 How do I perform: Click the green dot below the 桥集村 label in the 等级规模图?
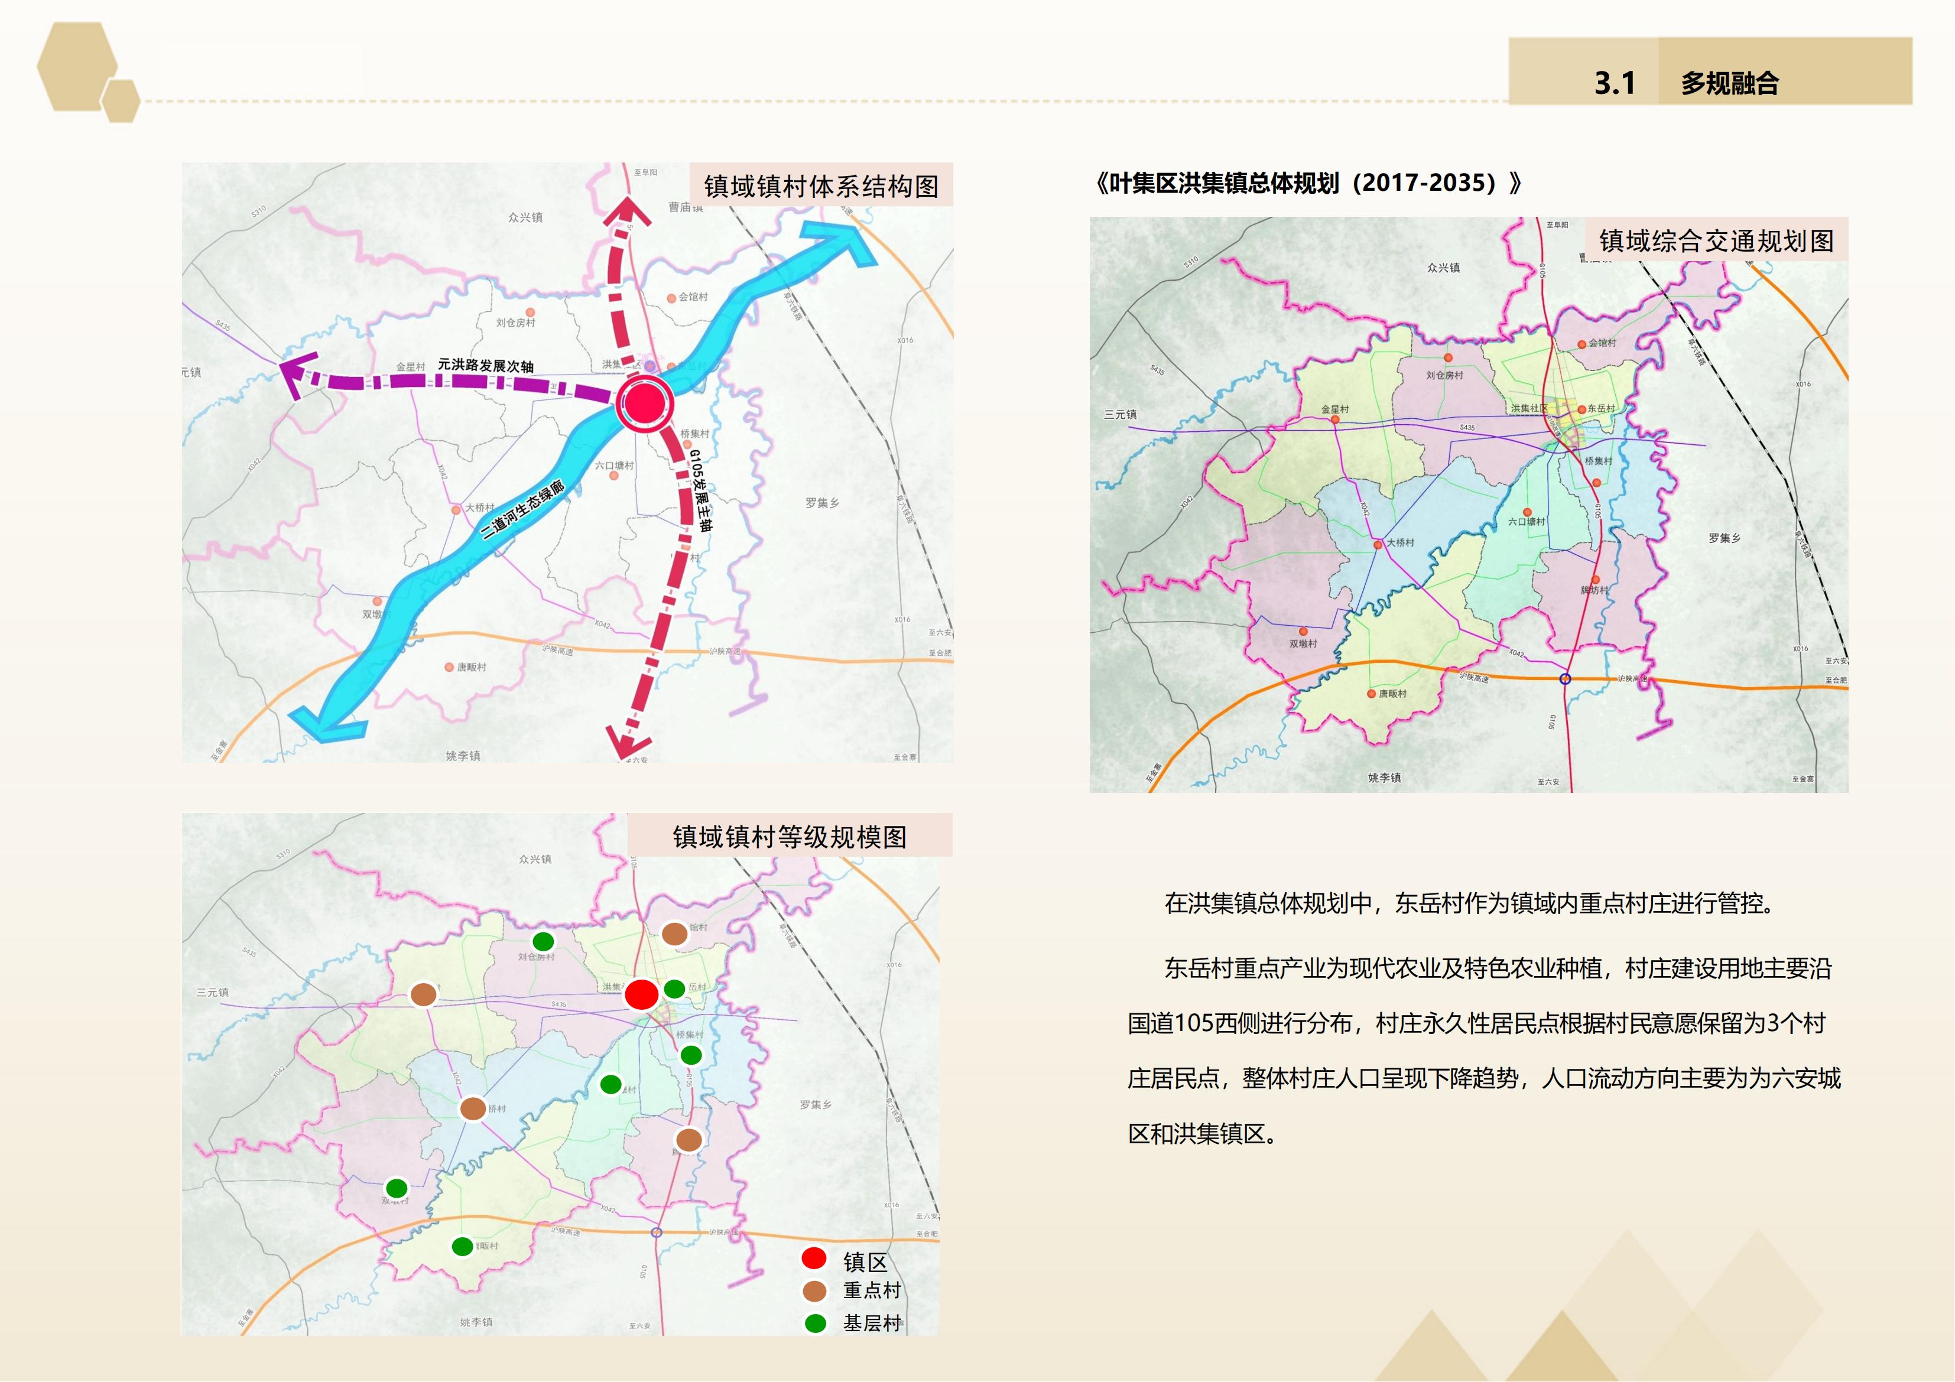[691, 1056]
